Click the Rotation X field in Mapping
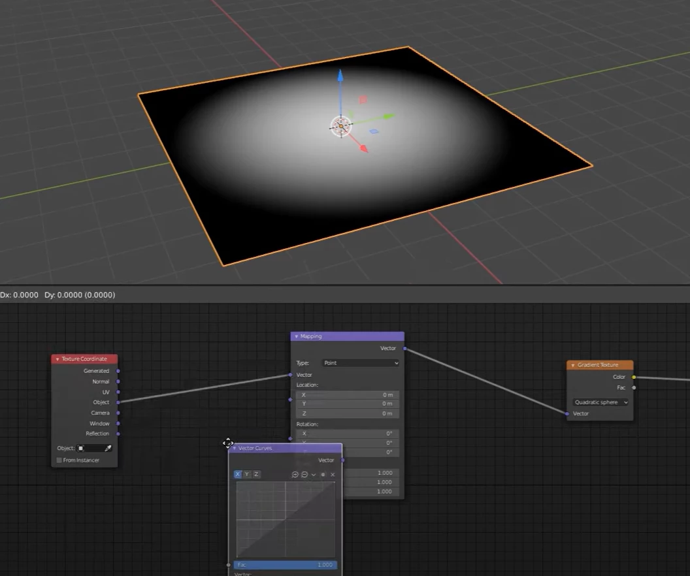 coord(347,434)
